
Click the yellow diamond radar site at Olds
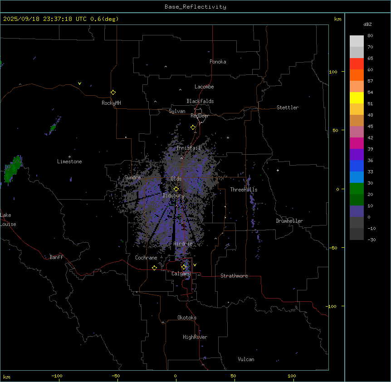pyautogui.click(x=176, y=189)
